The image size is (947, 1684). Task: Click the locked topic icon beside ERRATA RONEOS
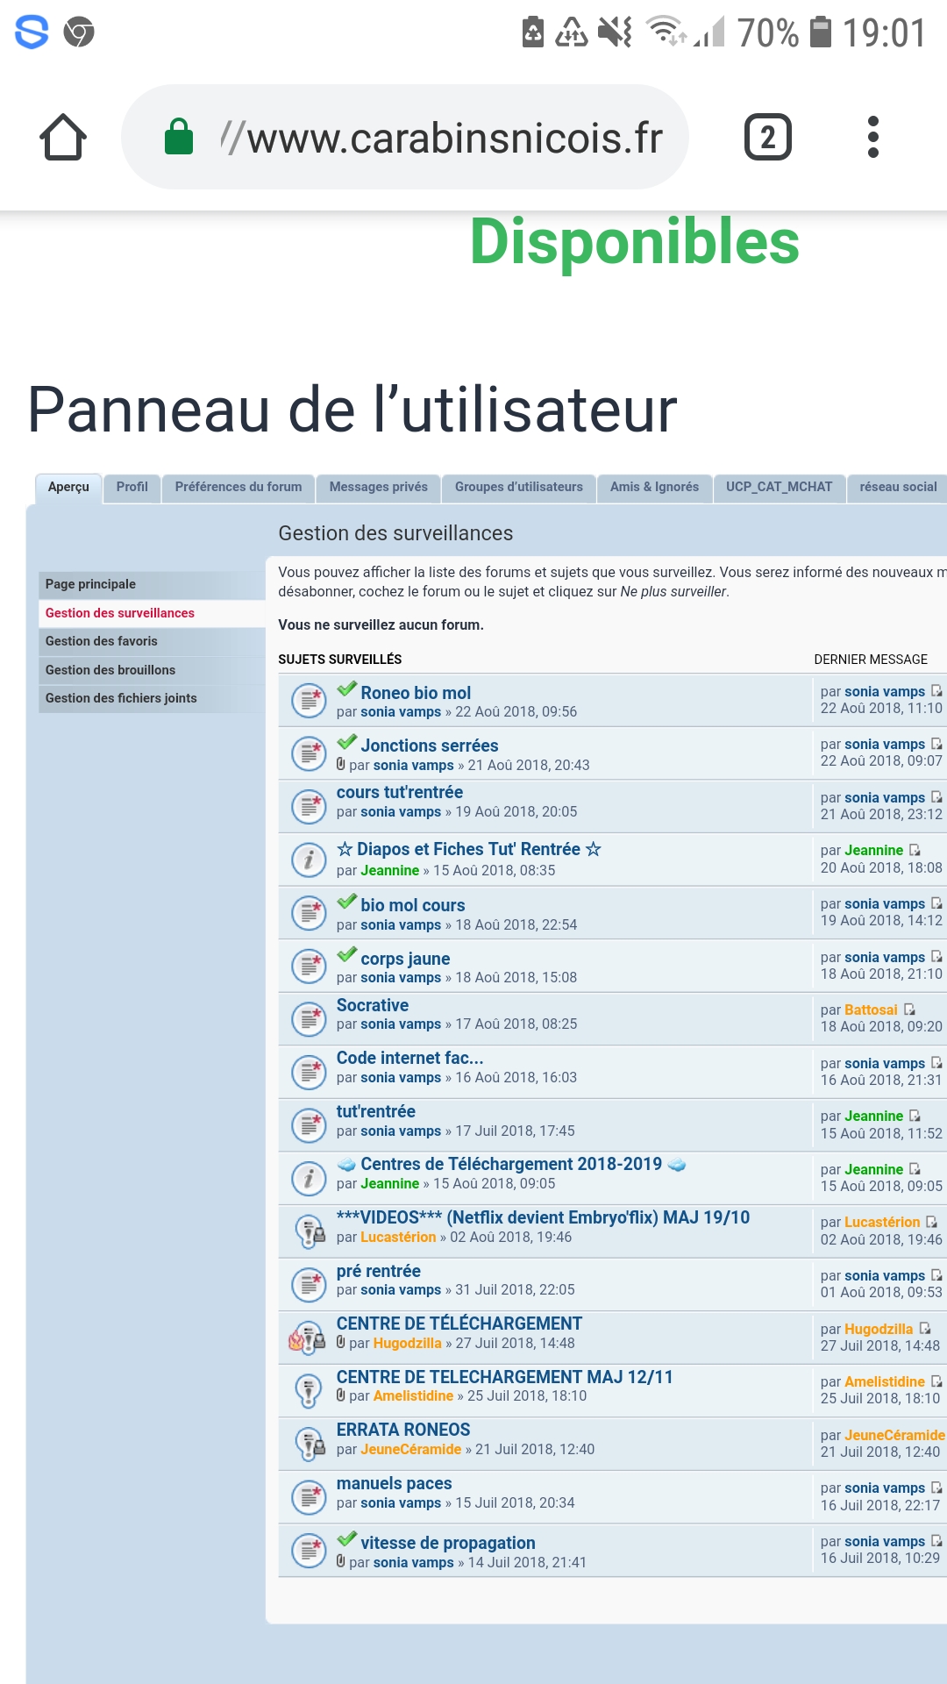click(309, 1444)
